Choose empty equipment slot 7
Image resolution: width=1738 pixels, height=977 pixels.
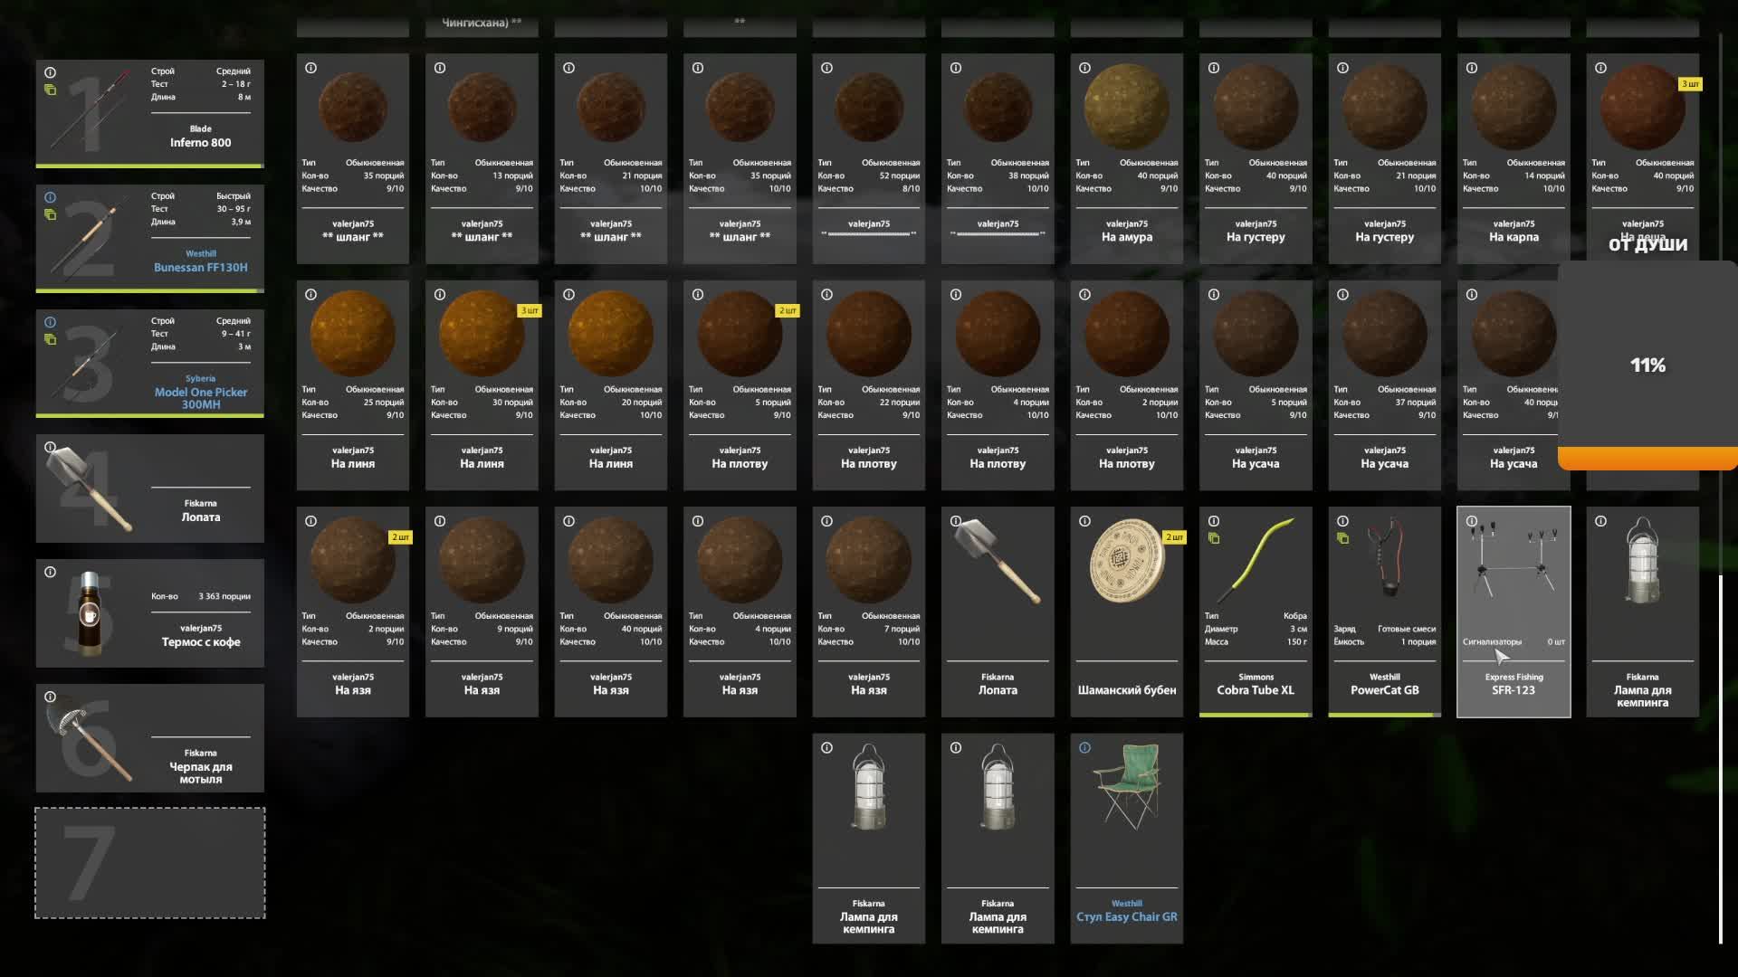(x=150, y=863)
